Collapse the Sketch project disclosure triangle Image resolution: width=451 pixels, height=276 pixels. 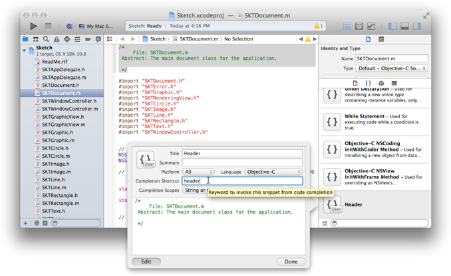[x=24, y=50]
